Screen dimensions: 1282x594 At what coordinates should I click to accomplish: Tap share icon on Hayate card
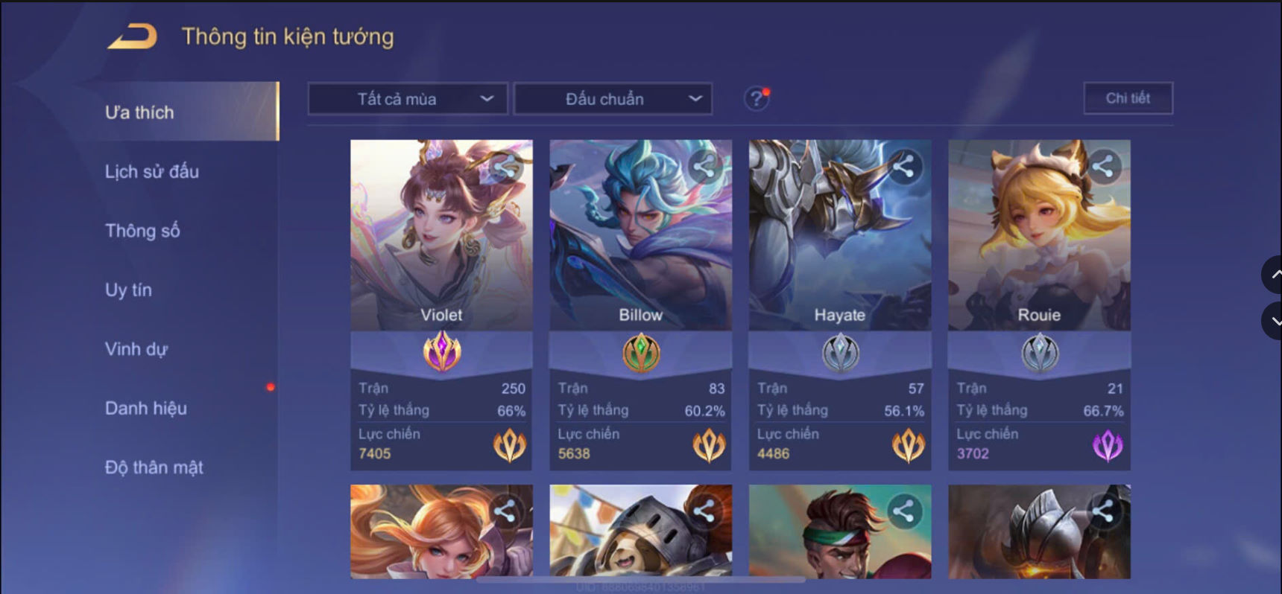[903, 167]
